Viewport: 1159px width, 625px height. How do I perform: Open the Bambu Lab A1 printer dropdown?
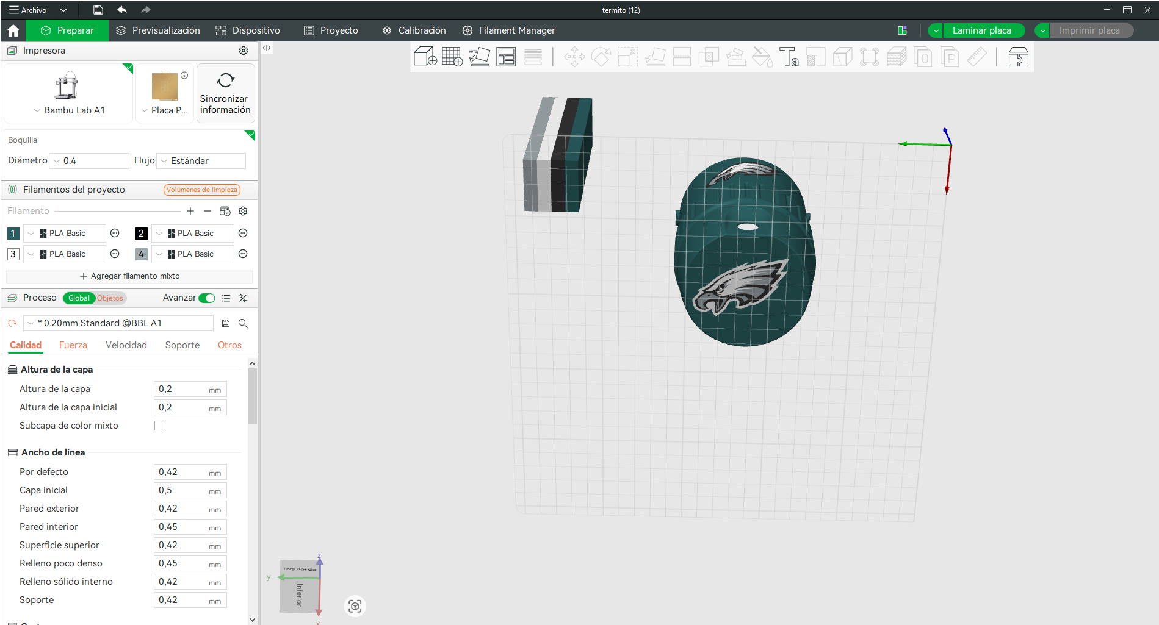click(x=69, y=110)
